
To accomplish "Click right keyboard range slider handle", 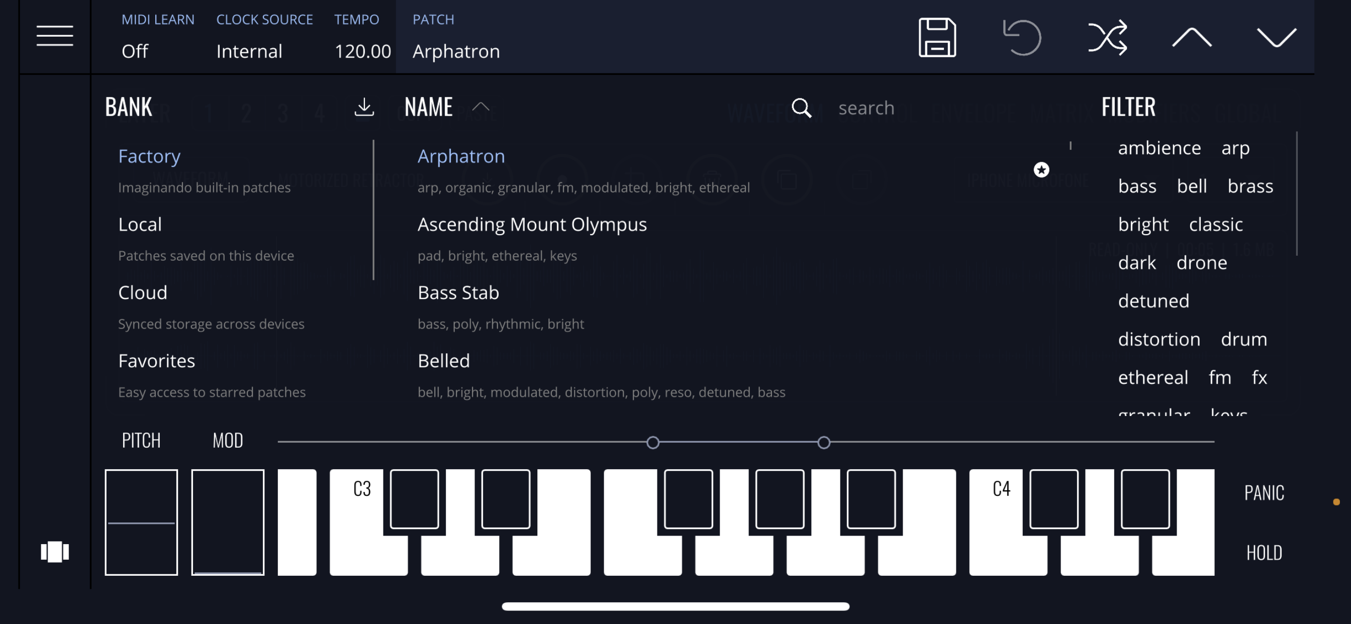I will (x=823, y=443).
